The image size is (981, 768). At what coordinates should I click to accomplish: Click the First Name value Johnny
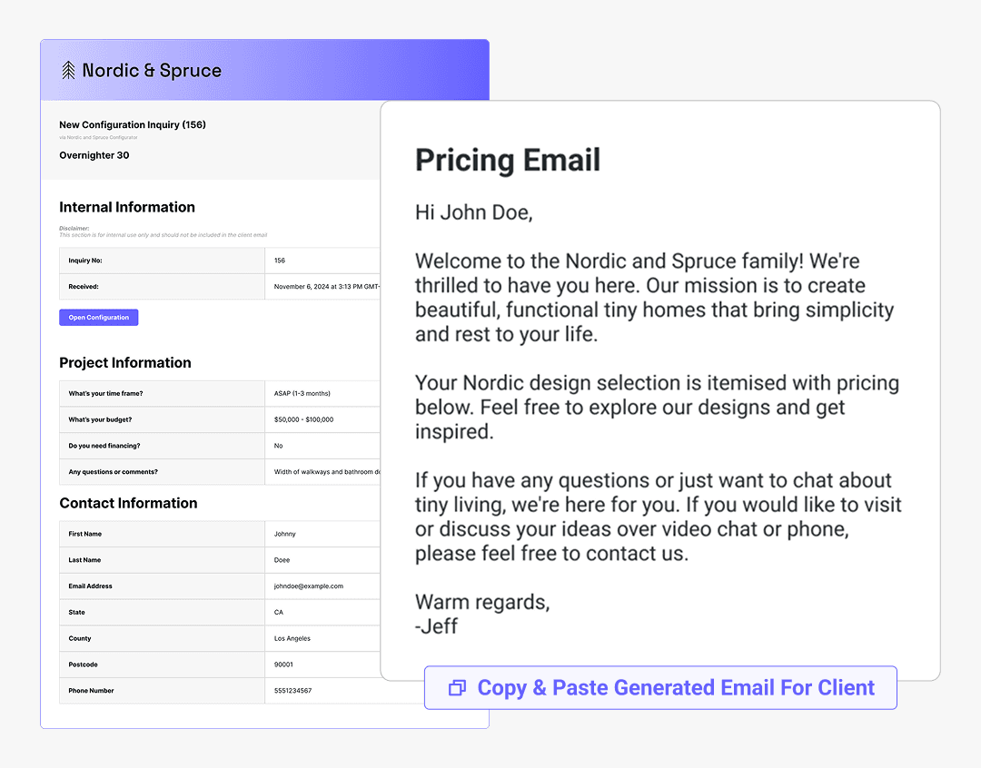tap(285, 534)
